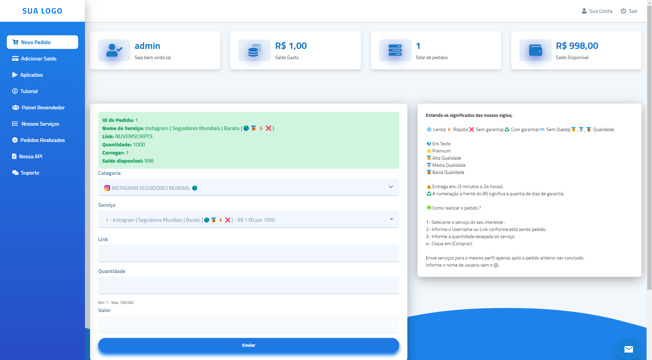Open the floating email chat bubble
The width and height of the screenshot is (652, 360).
click(x=629, y=349)
